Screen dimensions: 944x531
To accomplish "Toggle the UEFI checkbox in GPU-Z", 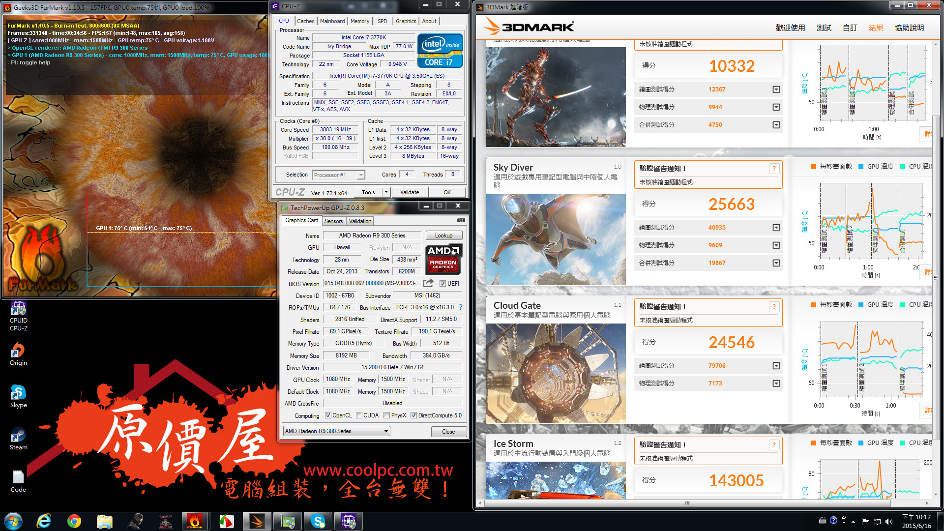I will (442, 284).
